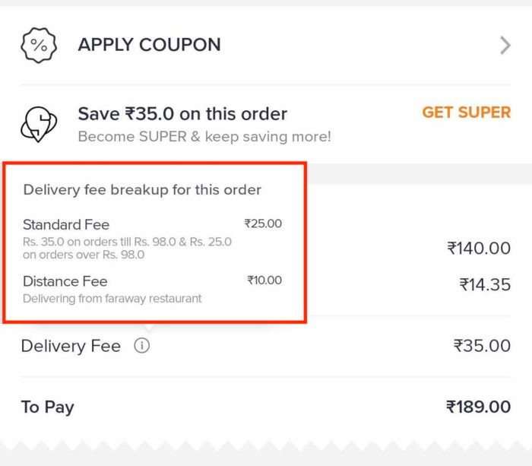
Task: Expand Apply Coupon with the right chevron
Action: click(505, 46)
